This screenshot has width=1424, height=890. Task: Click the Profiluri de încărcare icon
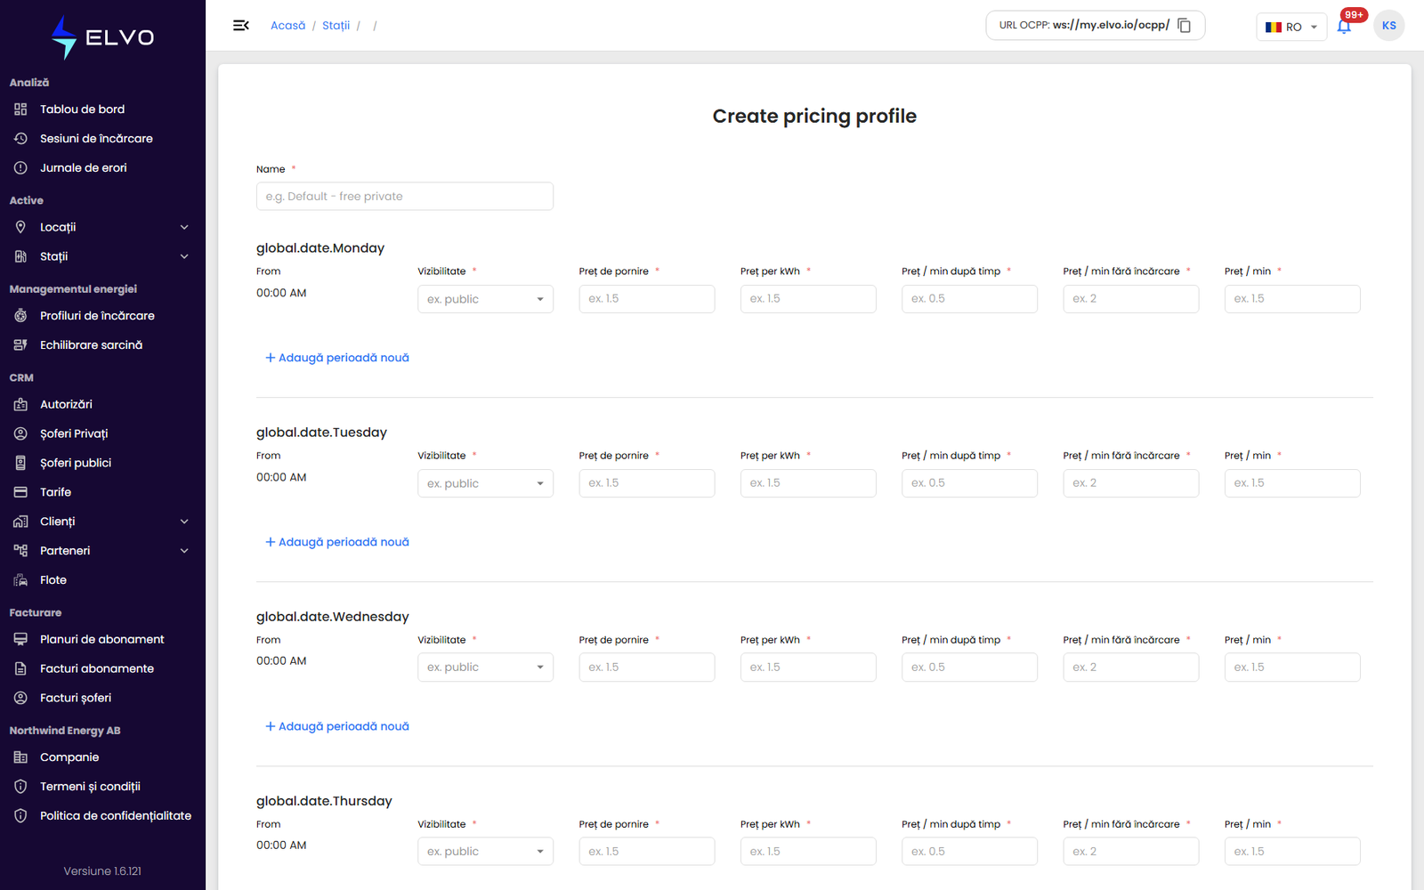[20, 316]
